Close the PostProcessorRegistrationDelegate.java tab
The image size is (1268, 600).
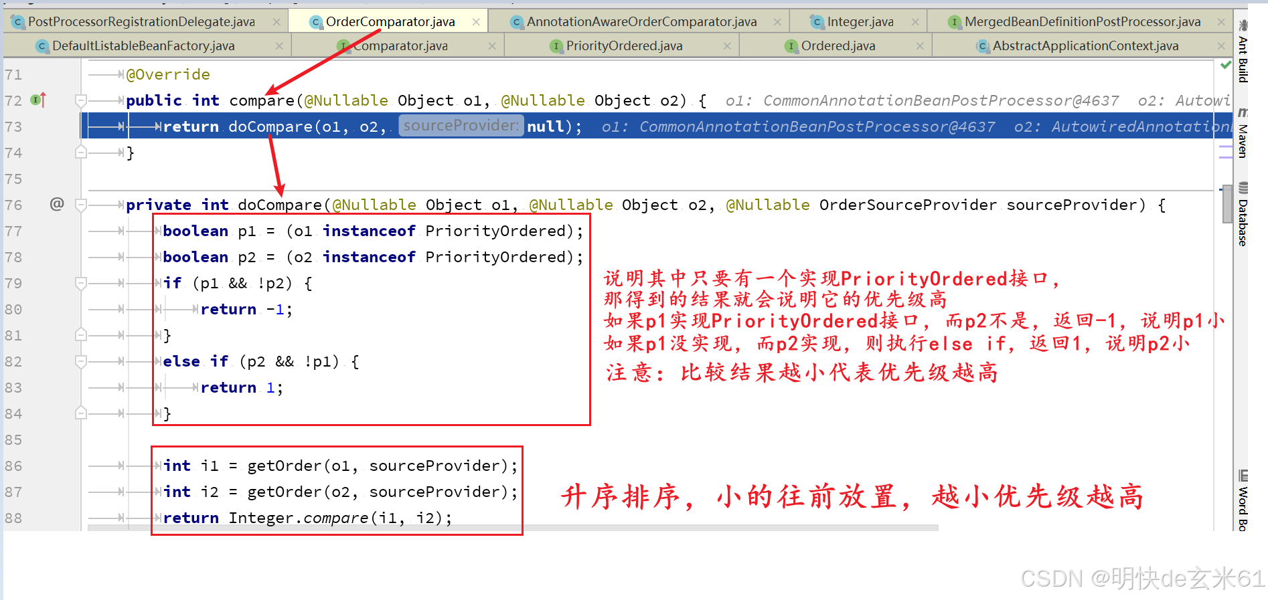pyautogui.click(x=276, y=22)
